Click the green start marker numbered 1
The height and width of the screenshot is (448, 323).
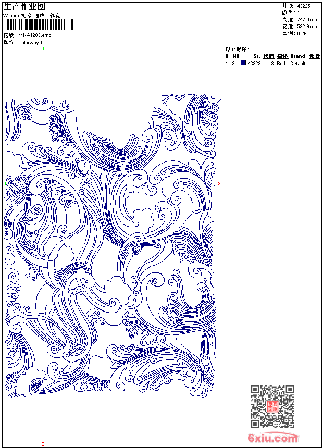(x=6, y=184)
